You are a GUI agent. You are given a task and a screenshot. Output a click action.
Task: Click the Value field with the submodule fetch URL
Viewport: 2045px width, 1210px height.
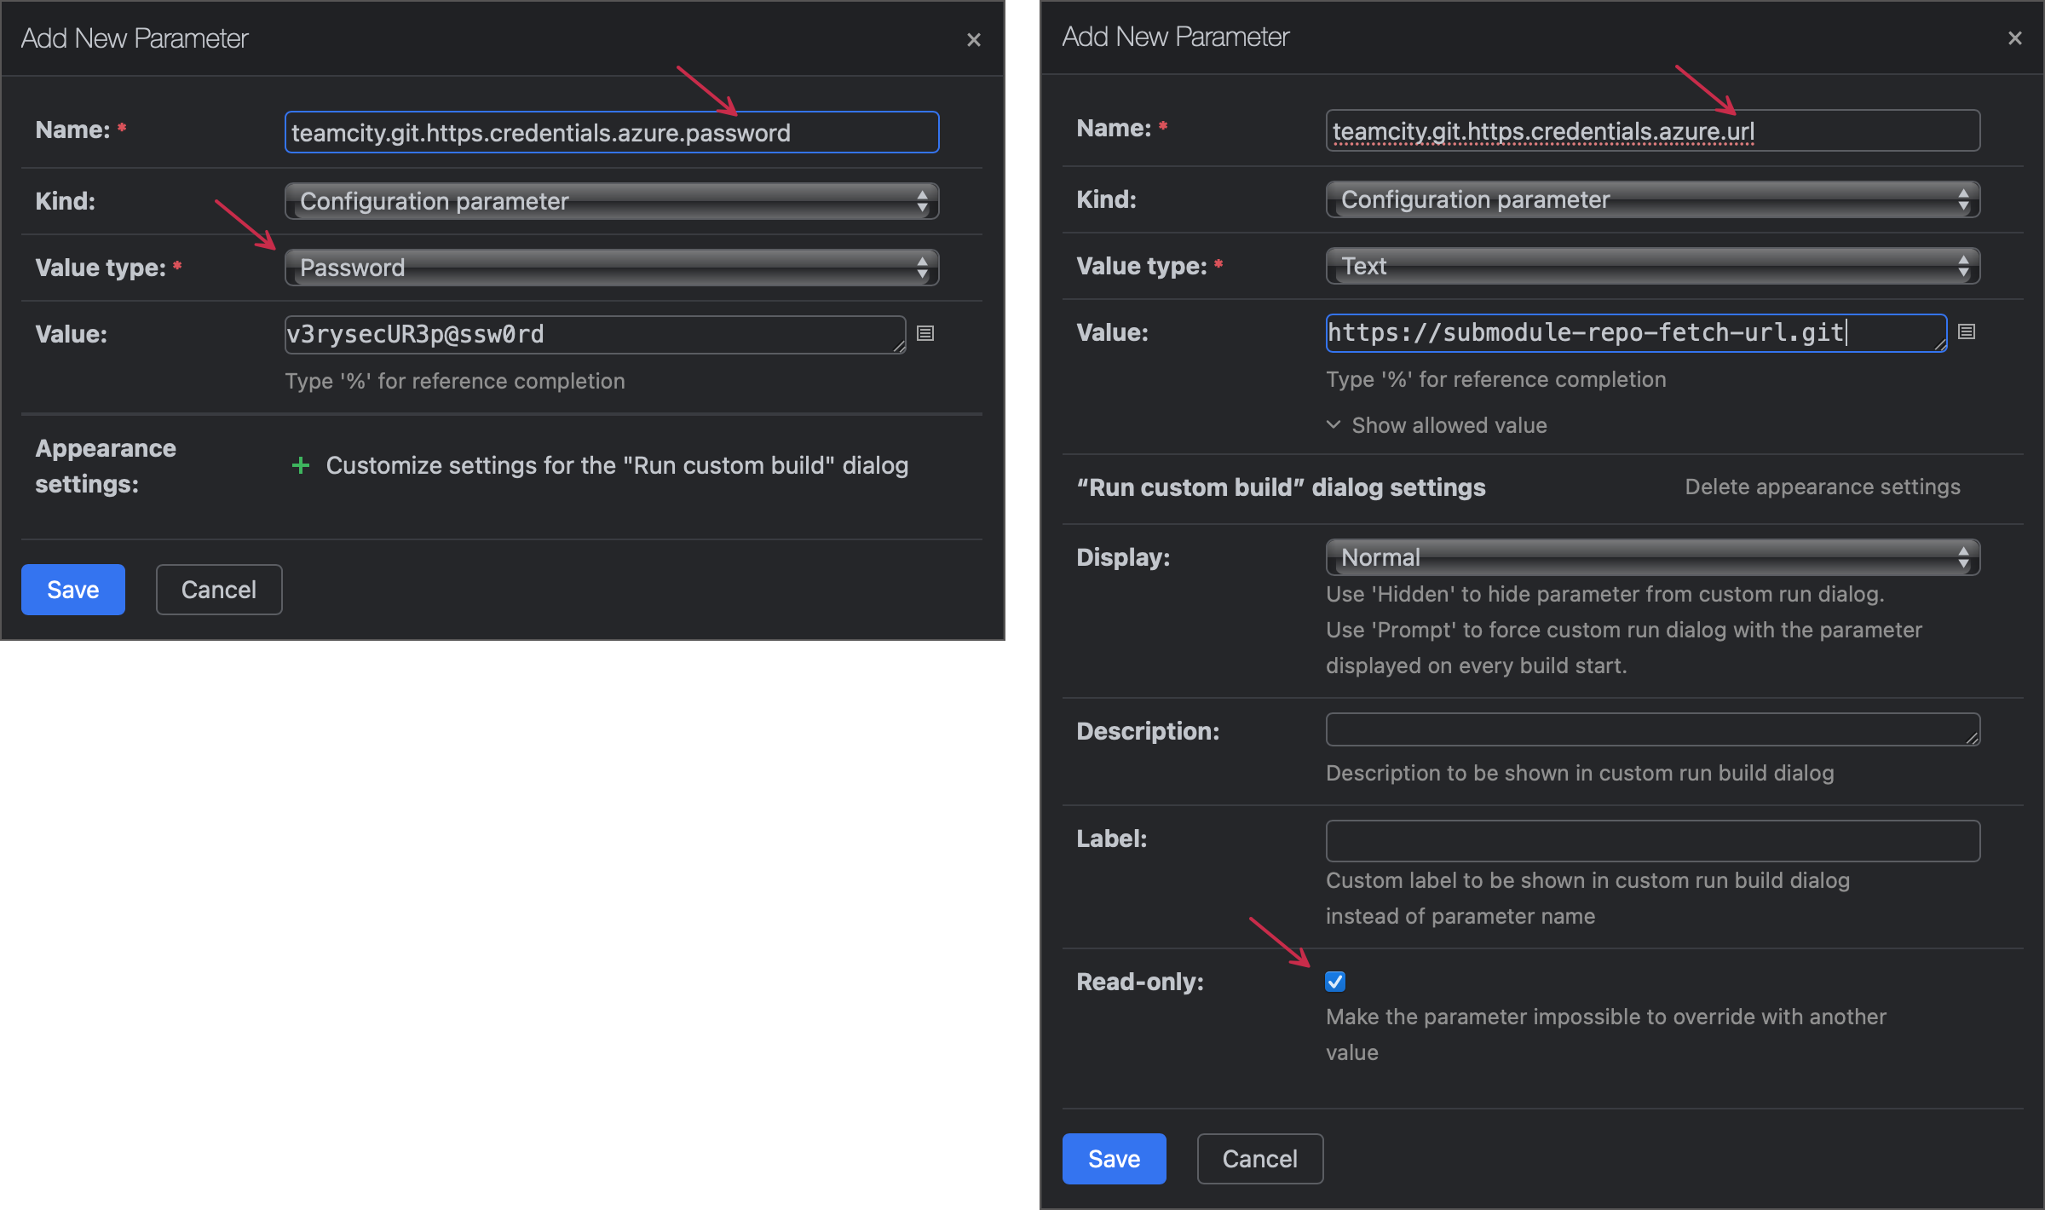click(x=1635, y=333)
